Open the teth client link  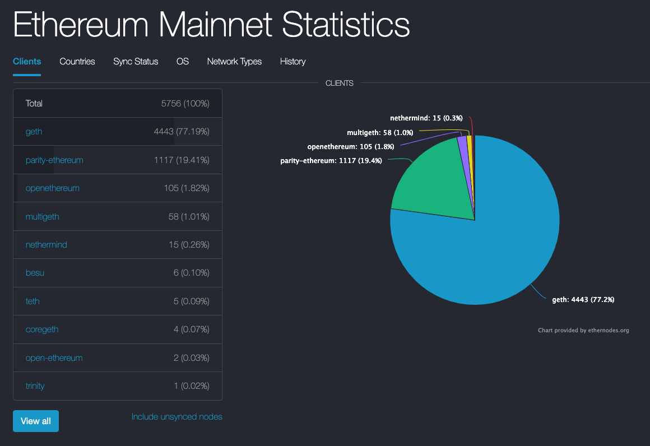point(32,301)
